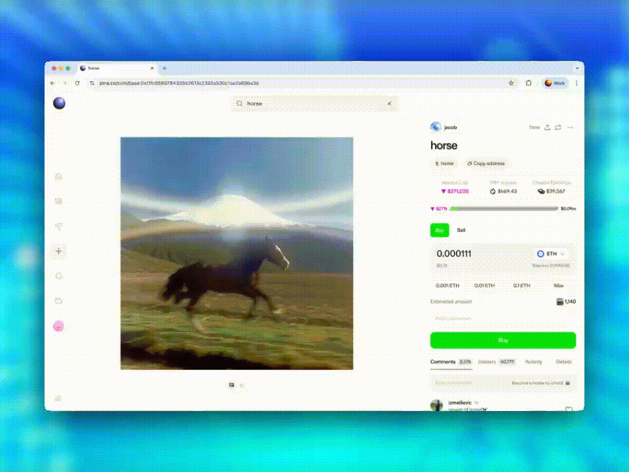Switch to the Activity tab
The image size is (629, 472).
point(533,362)
